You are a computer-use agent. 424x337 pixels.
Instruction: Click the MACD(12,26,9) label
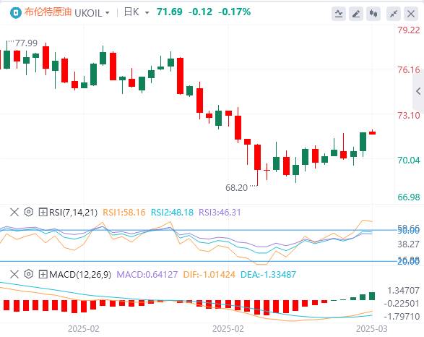[x=80, y=275]
